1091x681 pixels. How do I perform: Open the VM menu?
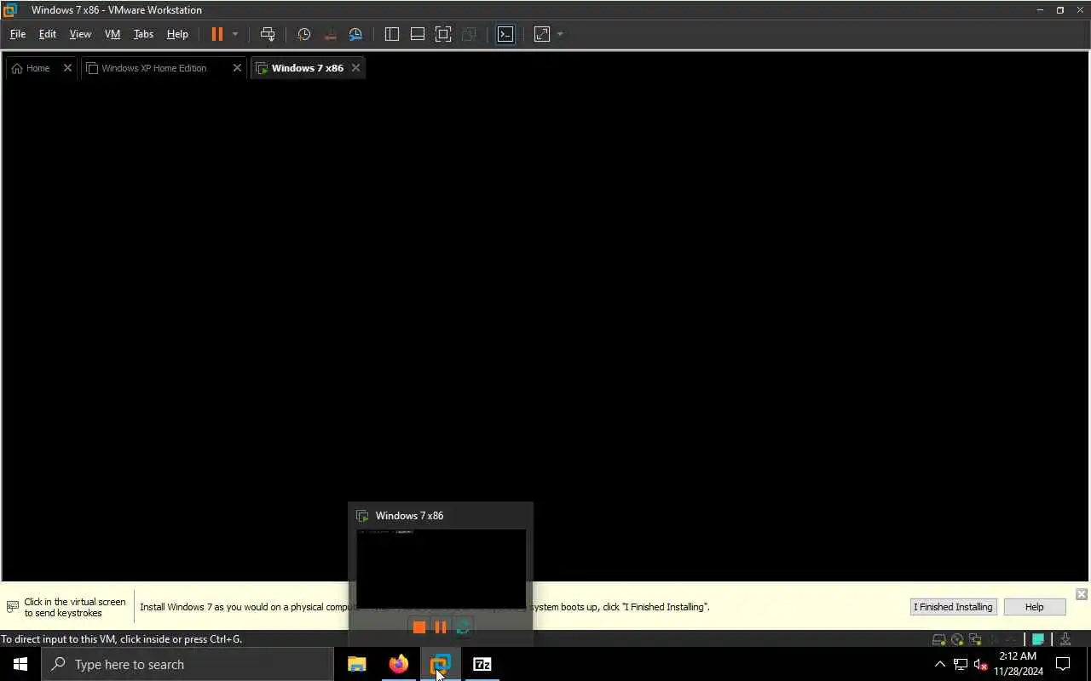pyautogui.click(x=113, y=34)
